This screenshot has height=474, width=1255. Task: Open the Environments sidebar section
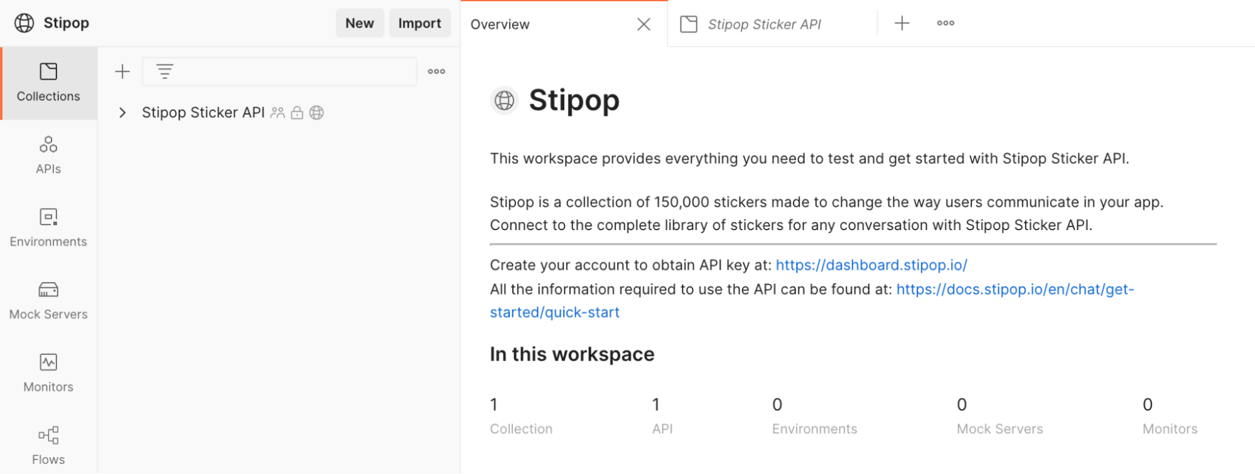tap(48, 228)
